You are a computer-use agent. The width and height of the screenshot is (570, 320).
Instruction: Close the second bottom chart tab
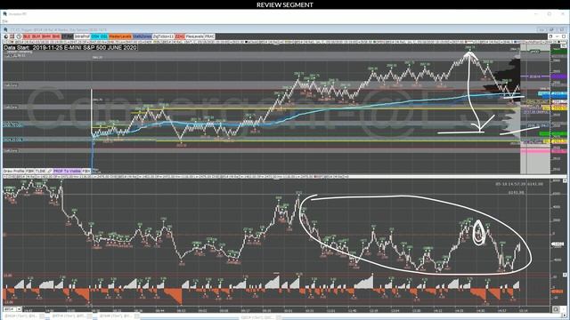coord(89,316)
